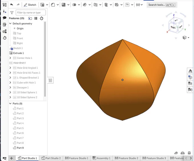194x161 pixels.
Task: Start a new Sketch
Action: coord(30,5)
